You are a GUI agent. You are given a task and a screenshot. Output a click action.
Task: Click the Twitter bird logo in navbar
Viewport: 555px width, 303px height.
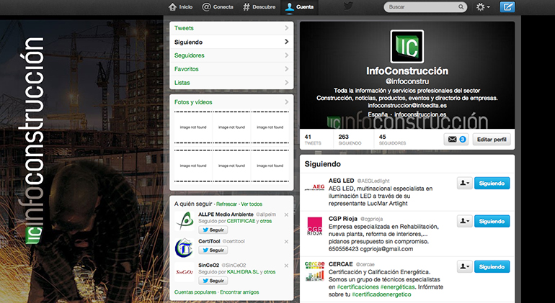click(348, 6)
